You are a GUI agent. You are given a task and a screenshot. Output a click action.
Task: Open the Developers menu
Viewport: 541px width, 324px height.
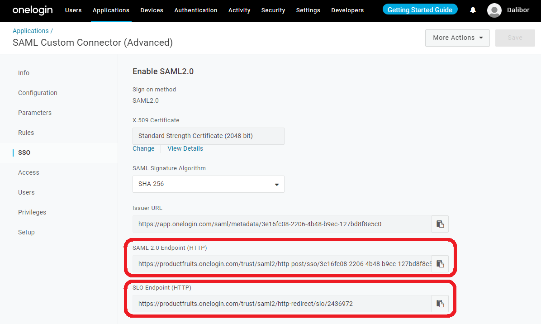point(347,10)
